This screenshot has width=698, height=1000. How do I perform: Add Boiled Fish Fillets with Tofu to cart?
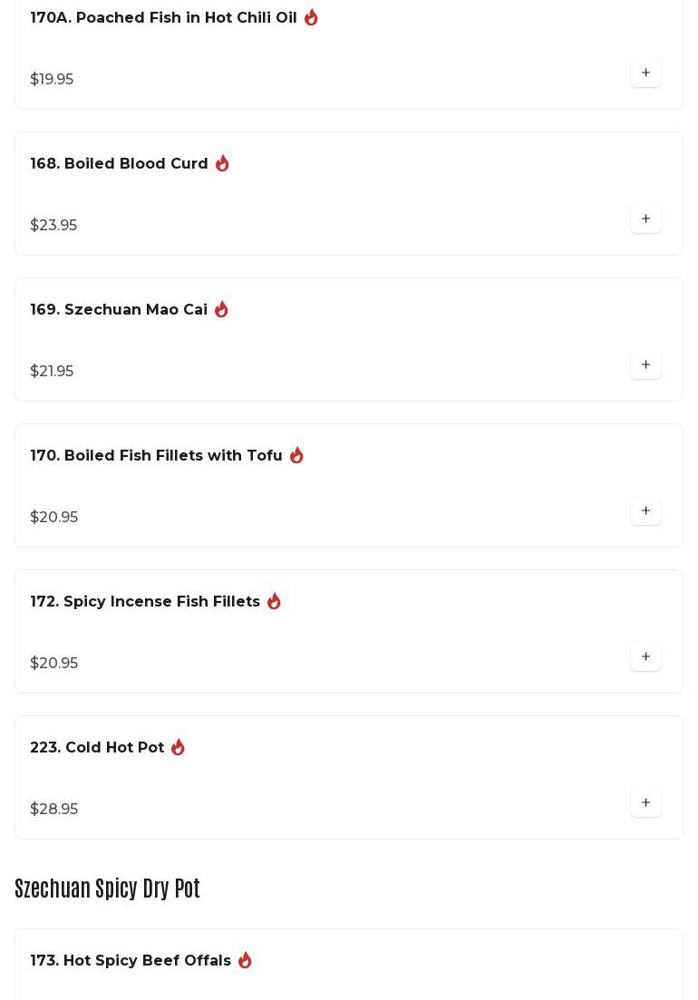click(x=645, y=510)
